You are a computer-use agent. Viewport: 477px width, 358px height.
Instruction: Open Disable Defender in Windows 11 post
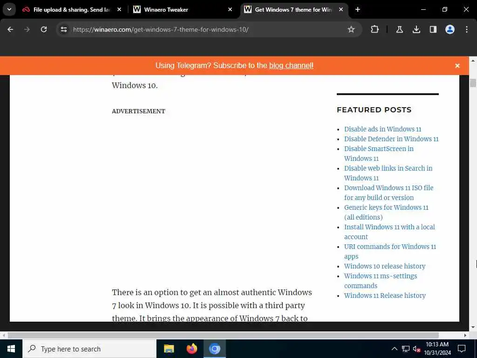point(391,139)
